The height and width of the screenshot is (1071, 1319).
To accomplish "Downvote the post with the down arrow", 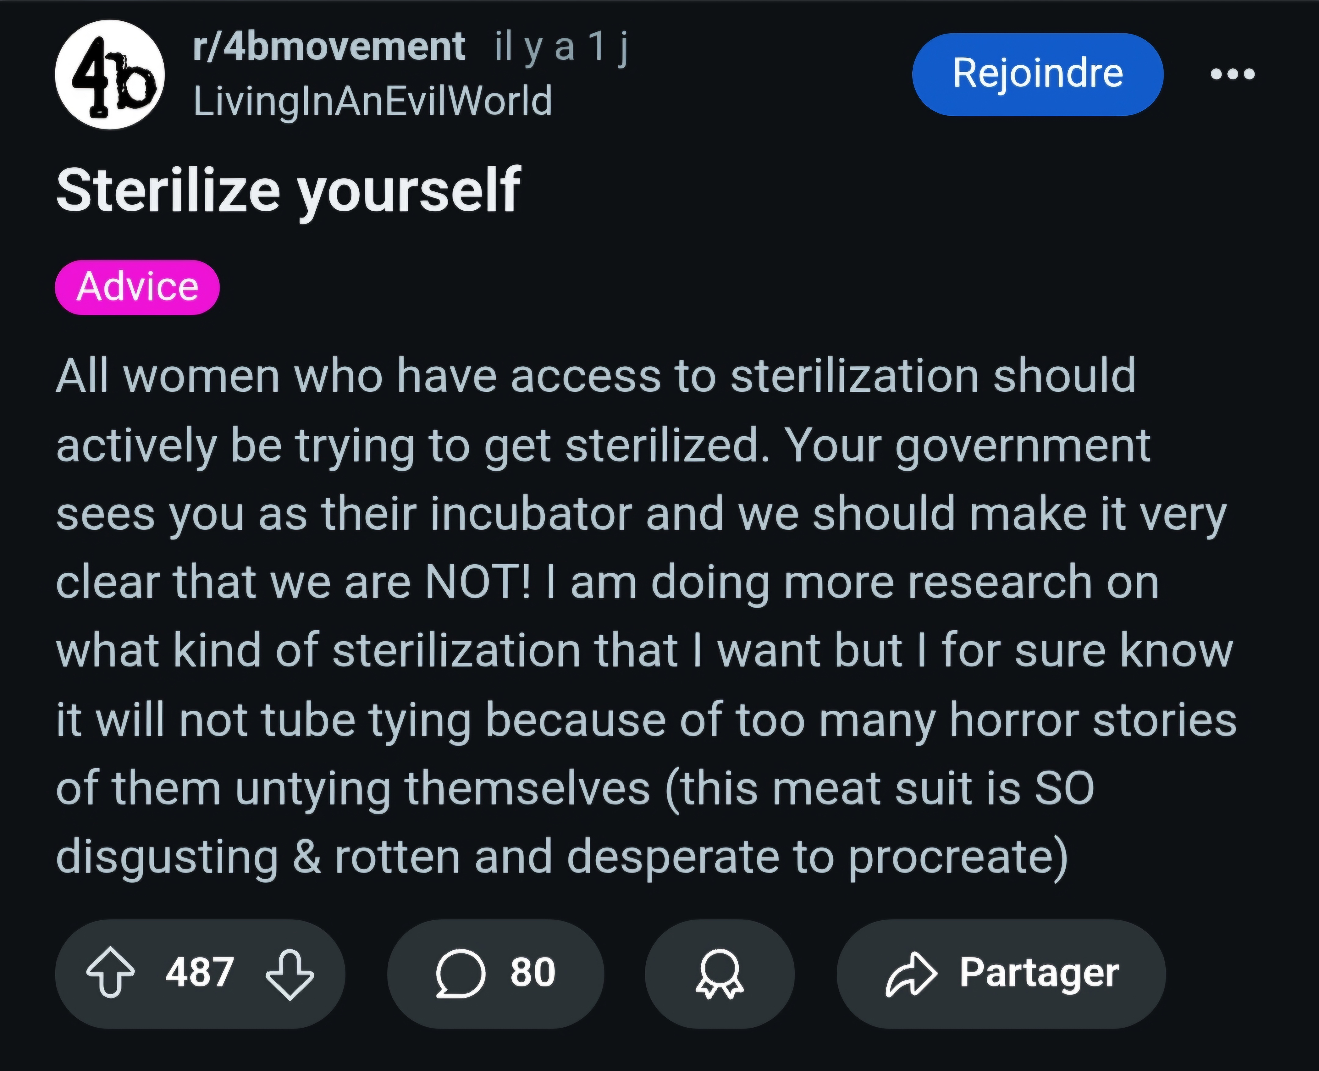I will pos(289,974).
